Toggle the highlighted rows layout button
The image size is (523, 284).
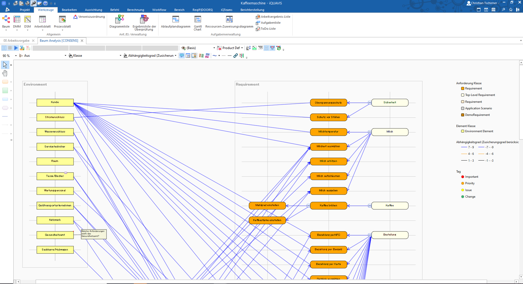point(266,48)
